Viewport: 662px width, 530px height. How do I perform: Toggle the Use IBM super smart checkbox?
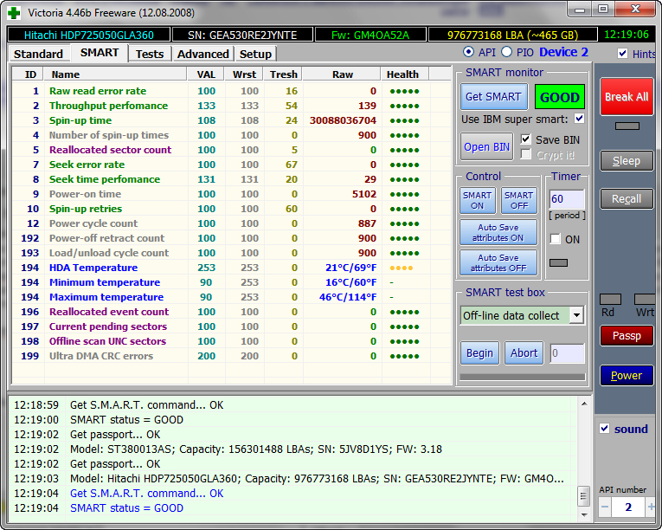pyautogui.click(x=579, y=119)
